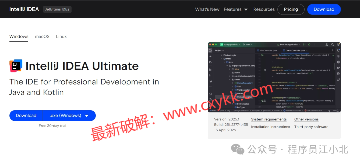Click the green checkmark inspection icon in editor
Screen dimensions: 360x164
(x=333, y=55)
